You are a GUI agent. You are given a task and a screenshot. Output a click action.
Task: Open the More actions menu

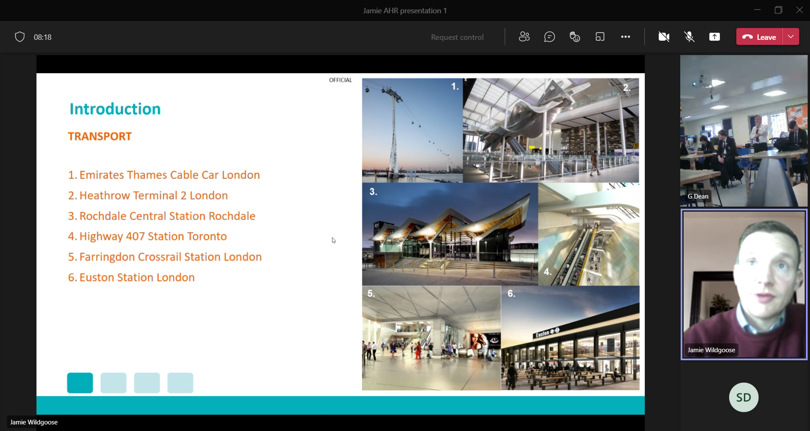point(625,37)
